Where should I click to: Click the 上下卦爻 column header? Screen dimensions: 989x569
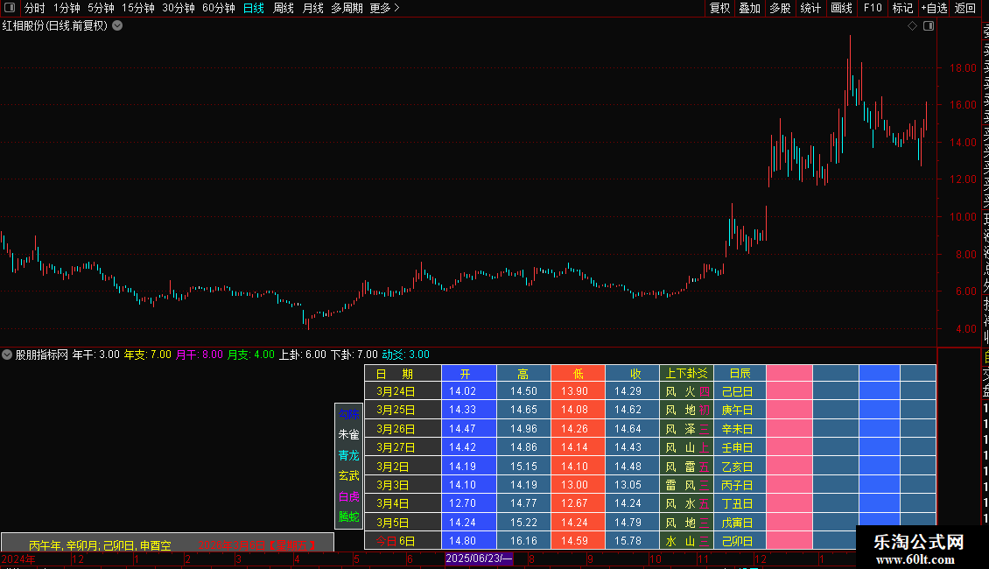(x=687, y=374)
